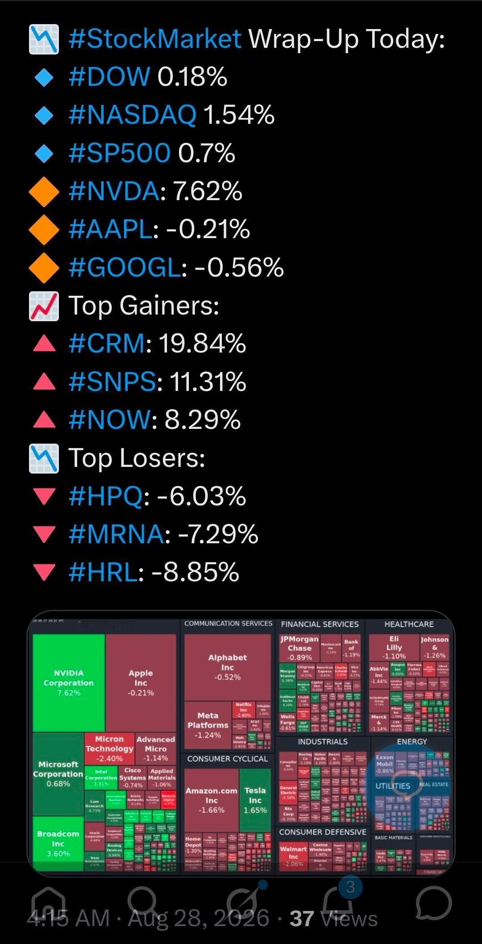Open the #SP500 hashtag

pos(119,153)
